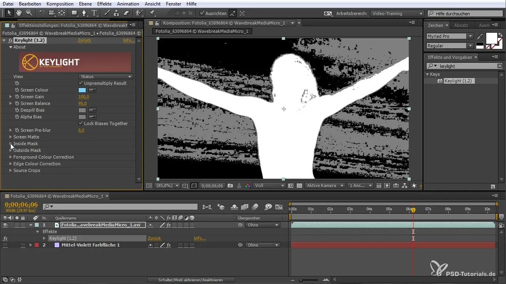Click Schalter/Modi aktivieren/deaktivieren button
The width and height of the screenshot is (506, 284).
[x=191, y=280]
